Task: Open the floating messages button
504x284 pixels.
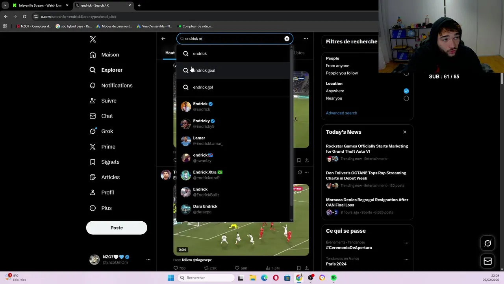Action: coord(487,261)
